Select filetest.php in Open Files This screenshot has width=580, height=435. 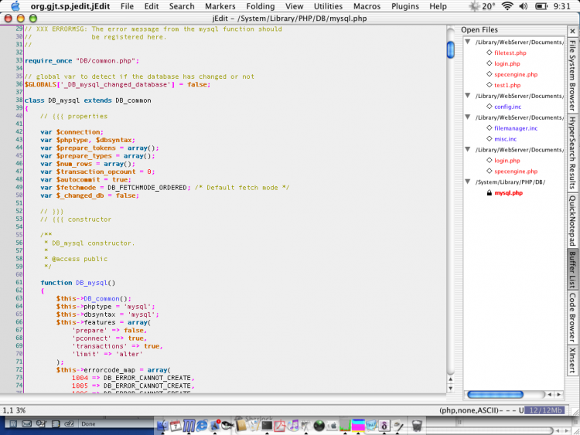(x=510, y=53)
